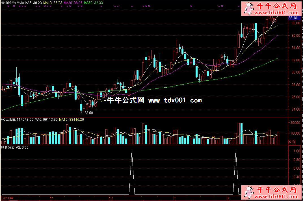303x201 pixels.
Task: Click the cow mascot logo at bottom right
Action: 248,193
